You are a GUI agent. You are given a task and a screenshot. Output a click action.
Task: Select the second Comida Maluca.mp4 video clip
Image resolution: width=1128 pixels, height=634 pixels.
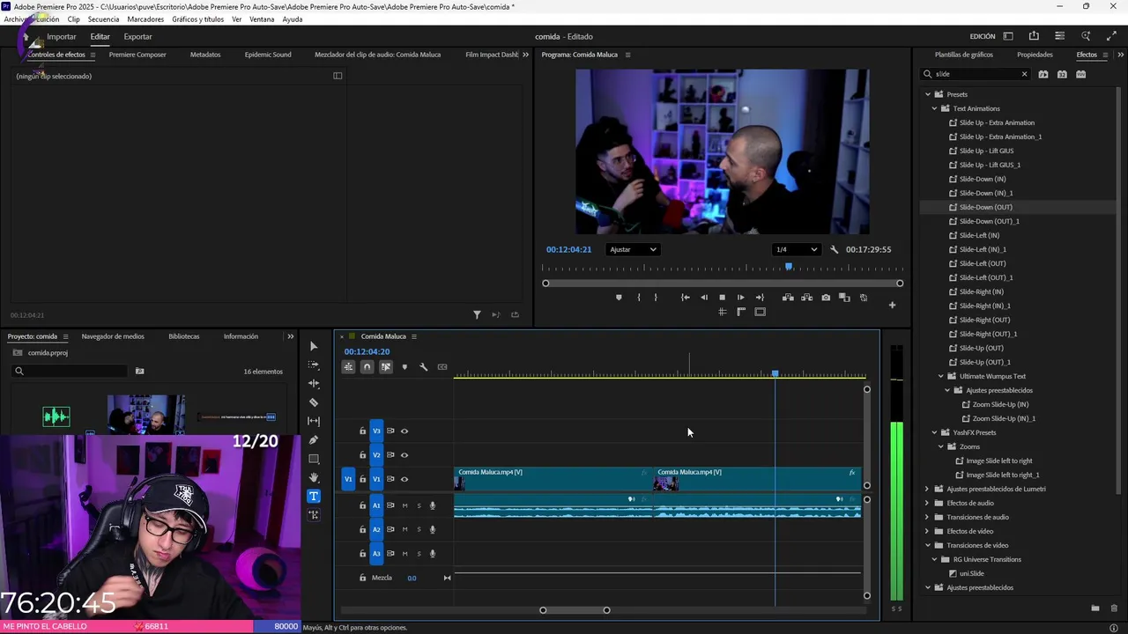pos(757,479)
